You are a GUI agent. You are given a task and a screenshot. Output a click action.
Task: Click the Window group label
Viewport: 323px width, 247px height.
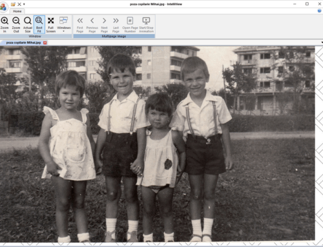(x=35, y=36)
